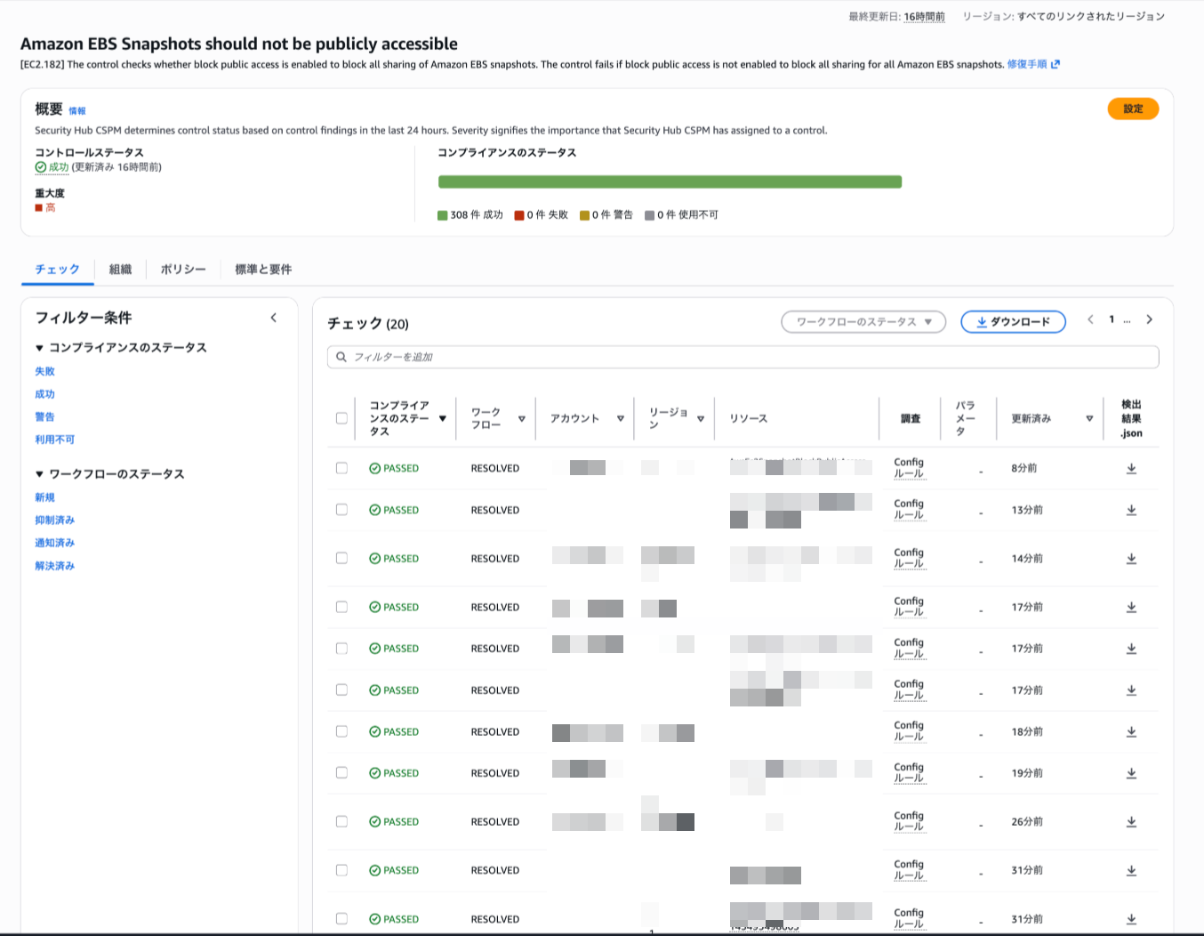Image resolution: width=1204 pixels, height=936 pixels.
Task: Tick the checkbox for the 19分前 row
Action: tap(341, 773)
